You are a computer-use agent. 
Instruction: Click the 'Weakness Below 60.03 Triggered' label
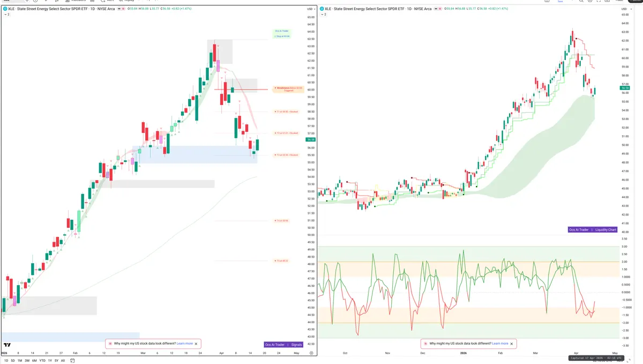point(288,89)
